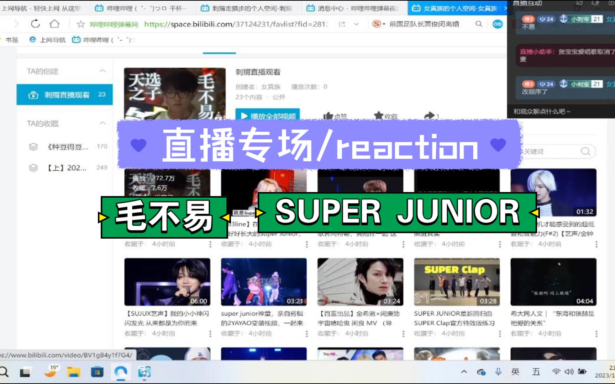Select the 刺猬直播观看 favorites folder

coord(64,95)
